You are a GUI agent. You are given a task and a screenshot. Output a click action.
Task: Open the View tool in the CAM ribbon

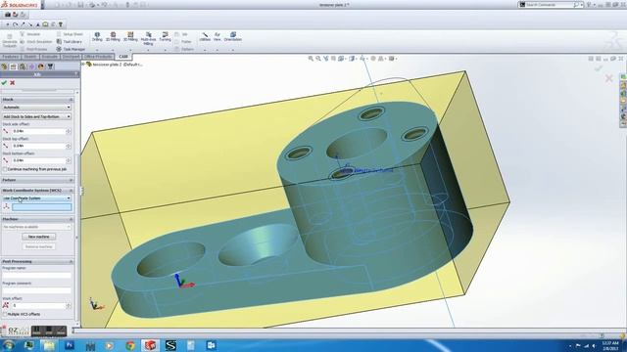pyautogui.click(x=217, y=37)
